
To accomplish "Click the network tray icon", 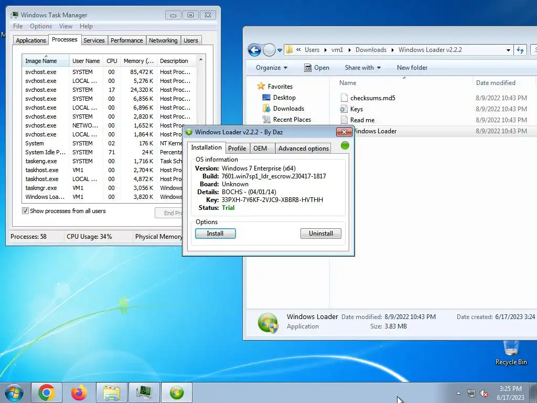I will point(471,394).
